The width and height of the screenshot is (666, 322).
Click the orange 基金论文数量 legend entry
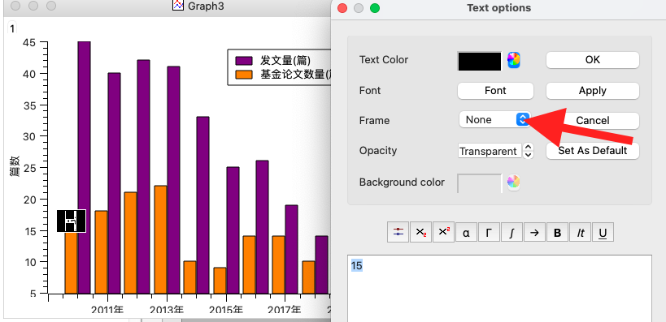coord(282,75)
